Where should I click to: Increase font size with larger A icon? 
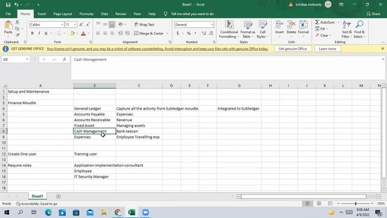(81, 24)
